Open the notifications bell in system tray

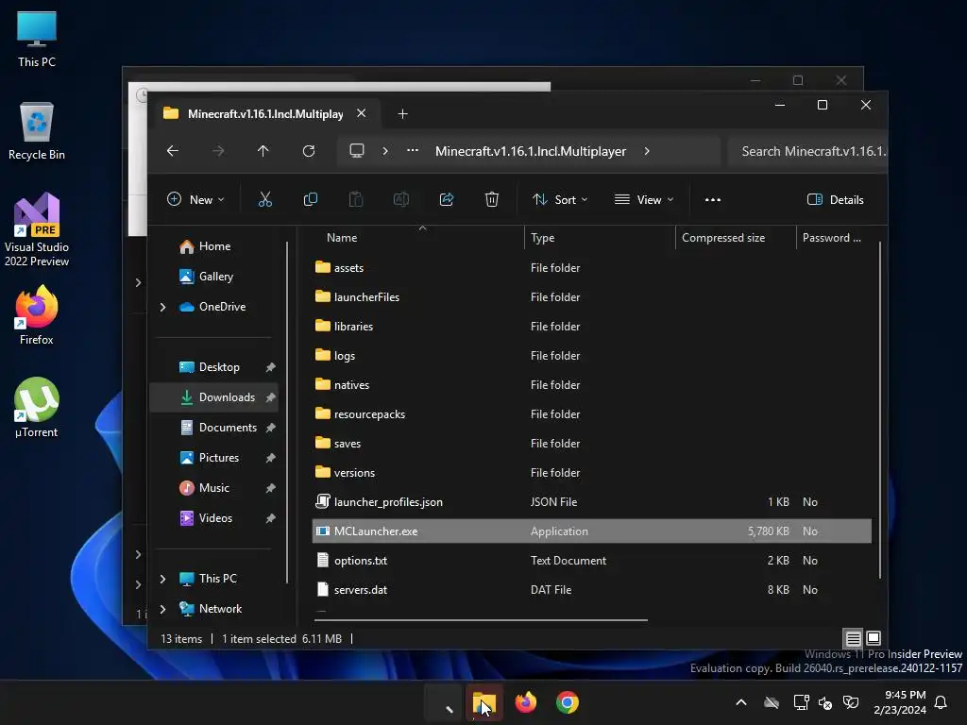click(942, 702)
